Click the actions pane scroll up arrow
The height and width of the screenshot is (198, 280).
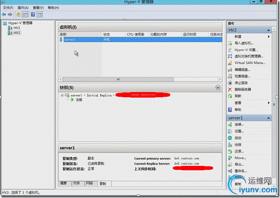274,29
